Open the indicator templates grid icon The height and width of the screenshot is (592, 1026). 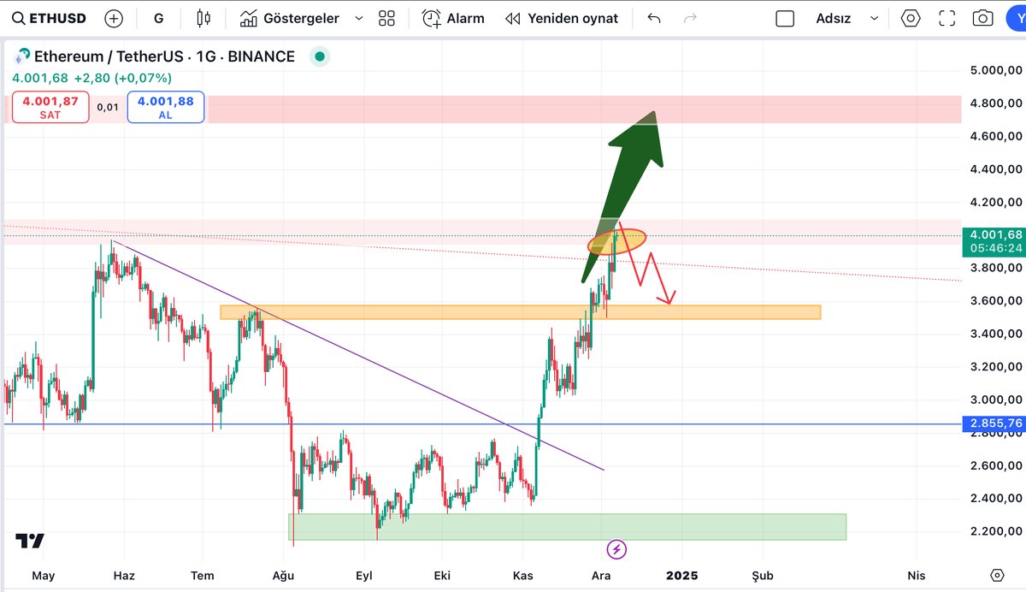click(x=386, y=18)
